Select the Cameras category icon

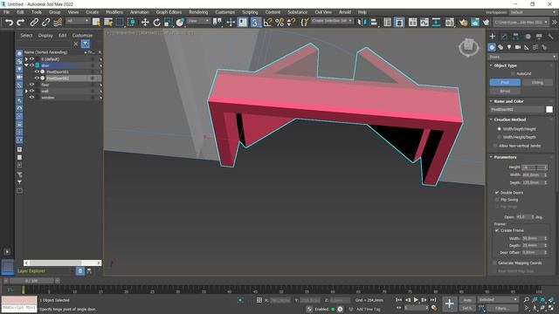click(518, 47)
